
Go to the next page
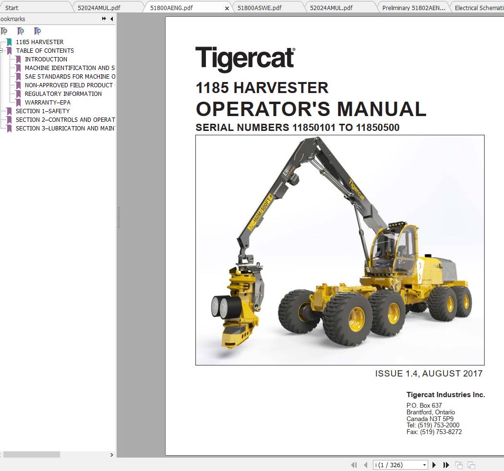pyautogui.click(x=434, y=465)
